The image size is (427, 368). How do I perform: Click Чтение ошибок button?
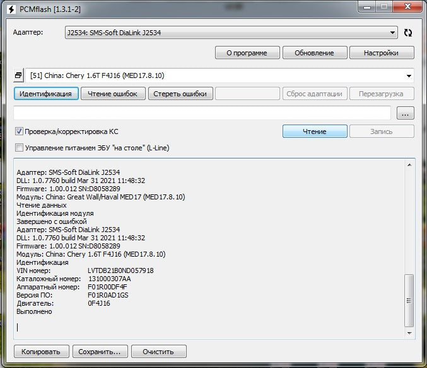click(113, 94)
